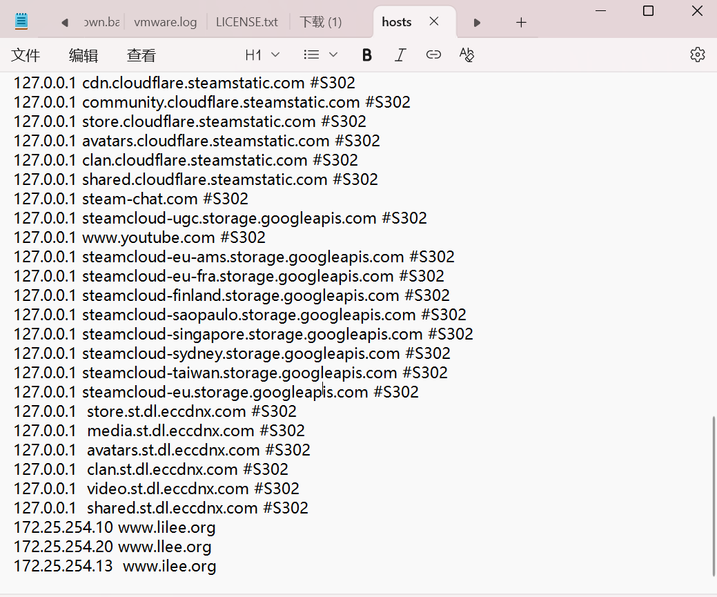The height and width of the screenshot is (597, 717).
Task: Click the line cdn.cloudflare.steamstatic.com
Action: (x=184, y=83)
